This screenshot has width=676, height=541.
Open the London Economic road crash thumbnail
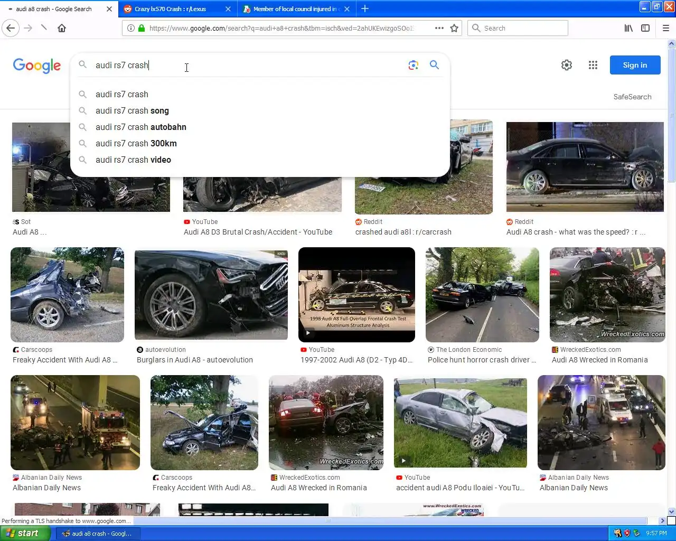coord(482,295)
